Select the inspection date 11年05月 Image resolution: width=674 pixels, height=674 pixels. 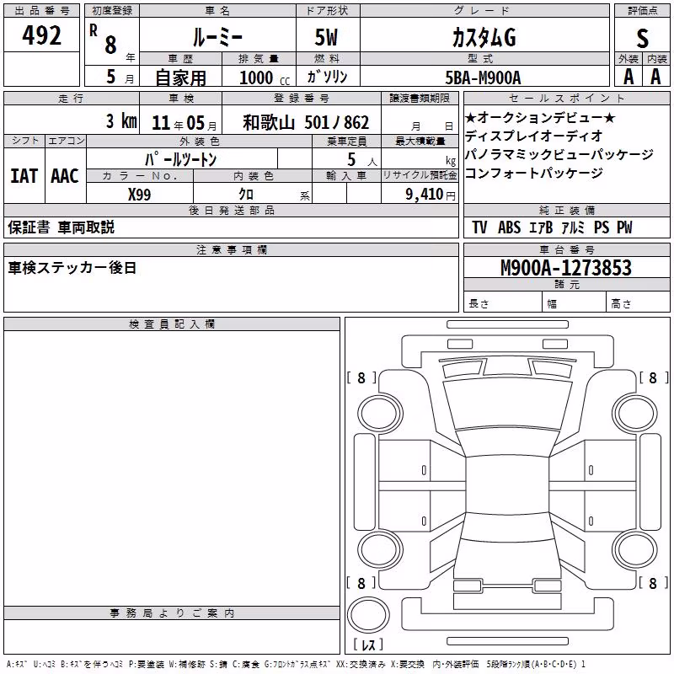click(x=184, y=123)
